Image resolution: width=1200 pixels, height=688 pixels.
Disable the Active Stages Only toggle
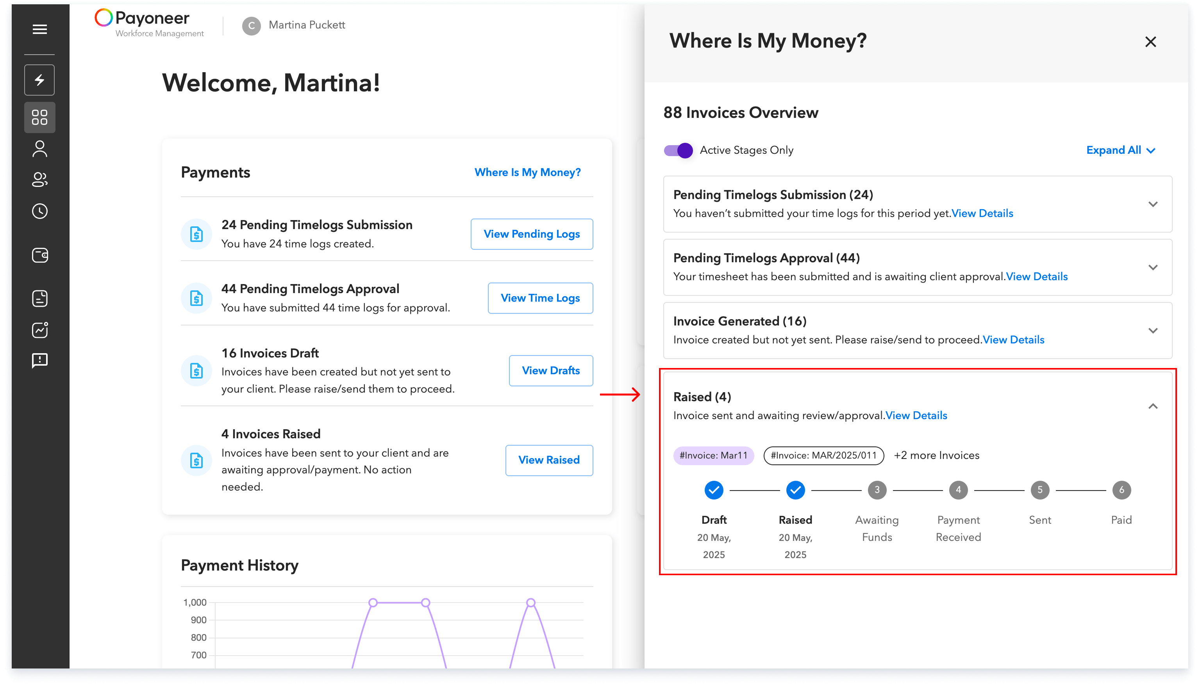tap(678, 150)
